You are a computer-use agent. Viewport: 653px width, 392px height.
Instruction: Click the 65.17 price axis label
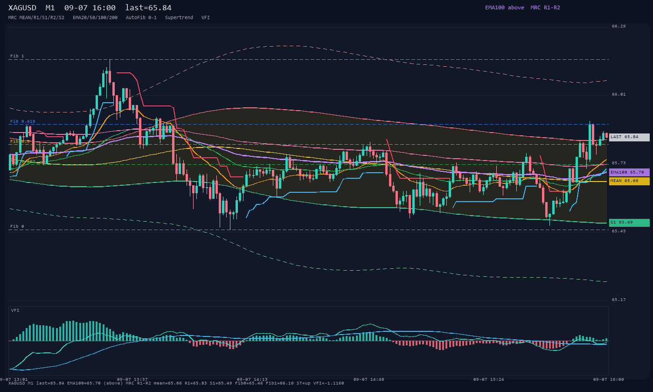pyautogui.click(x=619, y=300)
